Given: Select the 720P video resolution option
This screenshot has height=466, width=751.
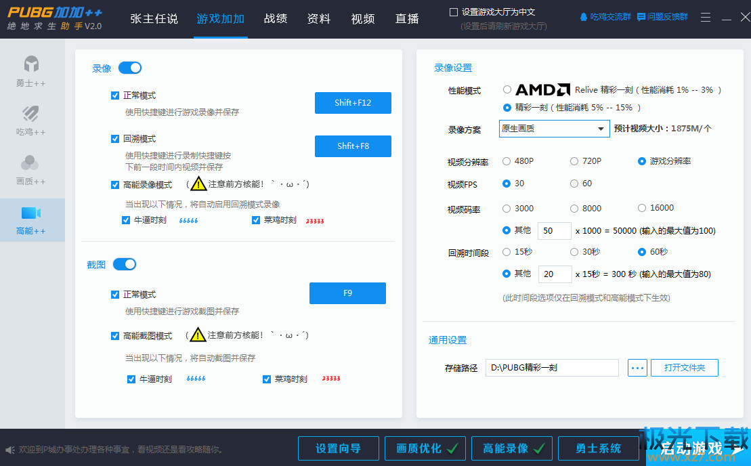Looking at the screenshot, I should 574,161.
